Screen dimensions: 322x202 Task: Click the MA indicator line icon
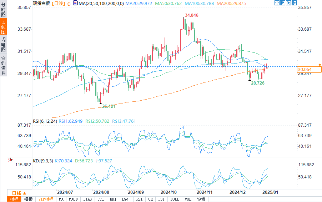tap(75, 3)
